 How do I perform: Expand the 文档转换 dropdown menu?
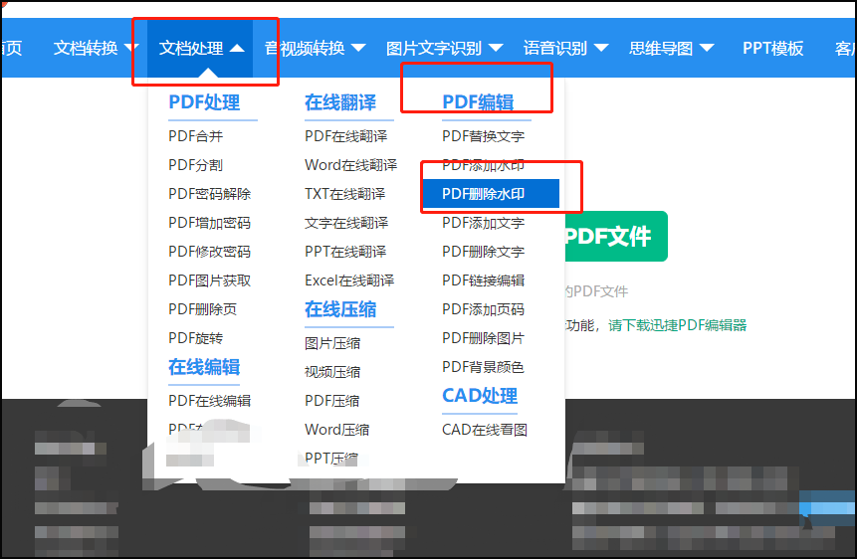[x=97, y=48]
